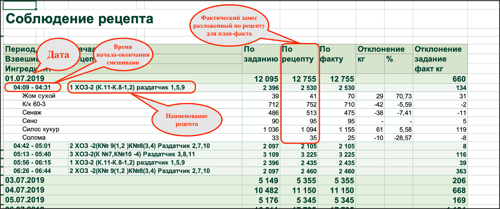Click the ingredient "Сено"
Image resolution: width=500 pixels, height=209 pixels.
pos(30,121)
